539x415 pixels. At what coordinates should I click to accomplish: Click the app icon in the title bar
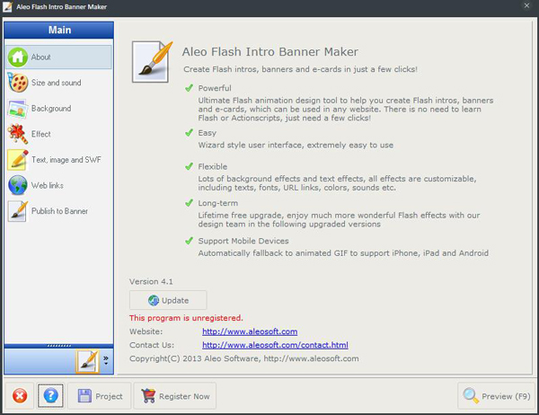pos(7,6)
